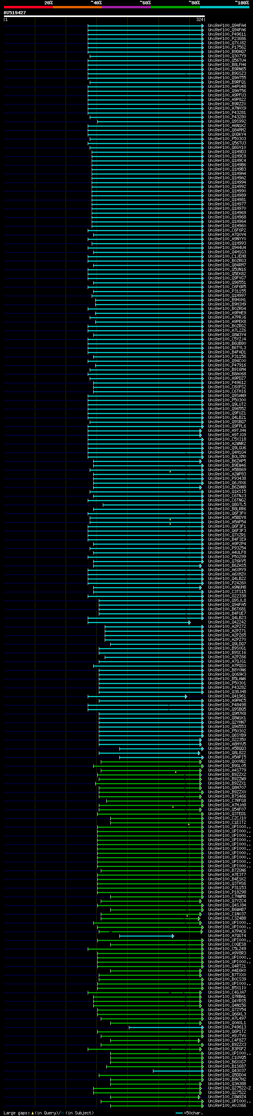Image resolution: width=253 pixels, height=1116 pixels.
Task: Select the UniRef100_C6F6P2 label
Action: [227, 230]
